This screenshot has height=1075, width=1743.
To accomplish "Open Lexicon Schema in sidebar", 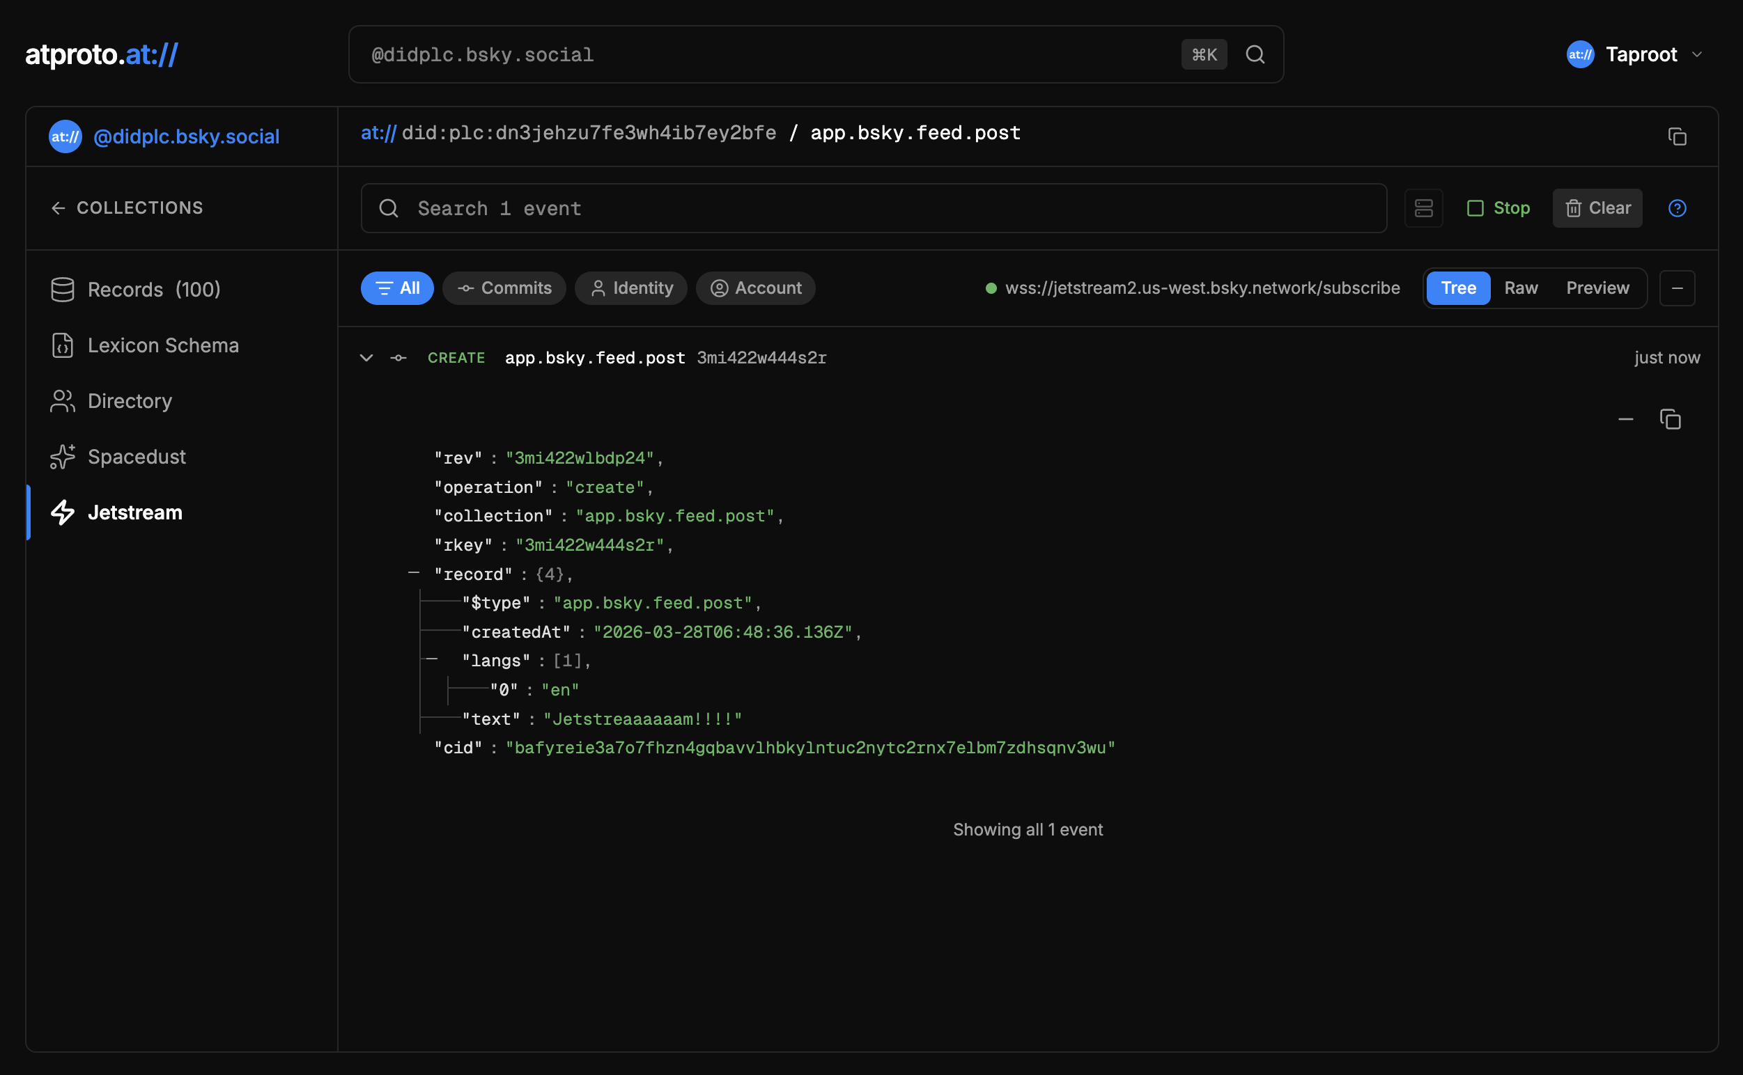I will (163, 345).
